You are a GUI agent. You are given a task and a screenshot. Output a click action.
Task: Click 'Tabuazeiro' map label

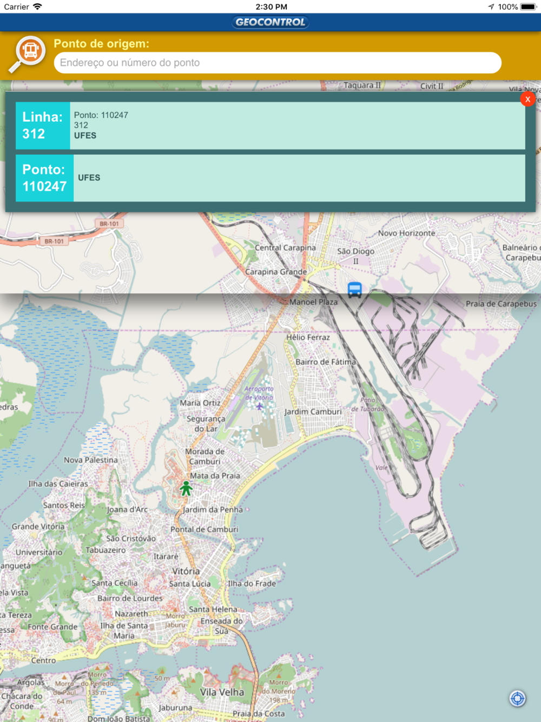(x=105, y=550)
